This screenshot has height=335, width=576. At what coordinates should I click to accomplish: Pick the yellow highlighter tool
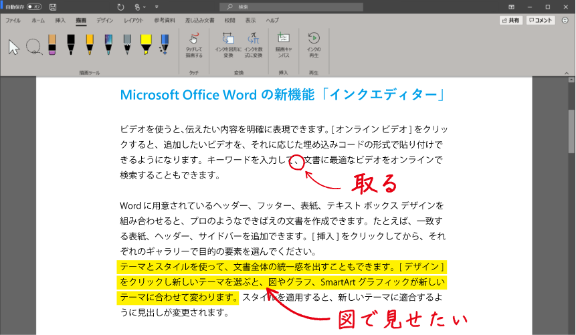point(146,44)
